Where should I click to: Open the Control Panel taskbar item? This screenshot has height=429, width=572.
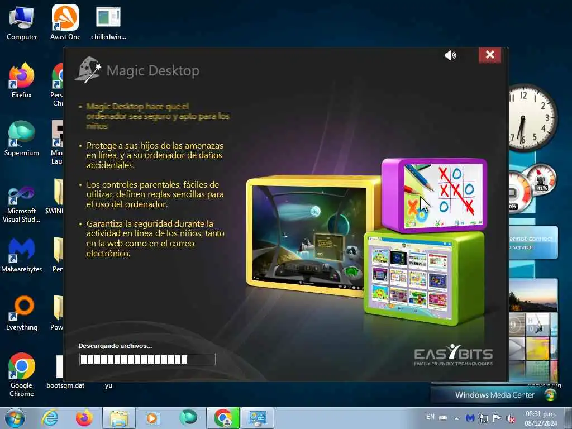coord(258,418)
